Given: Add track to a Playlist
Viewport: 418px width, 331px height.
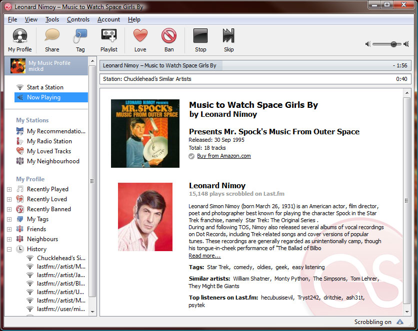Looking at the screenshot, I should click(x=109, y=40).
